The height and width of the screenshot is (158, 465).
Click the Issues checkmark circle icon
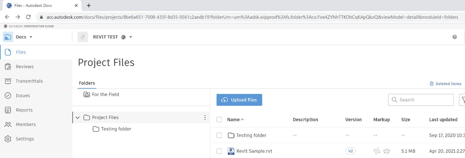coord(8,95)
